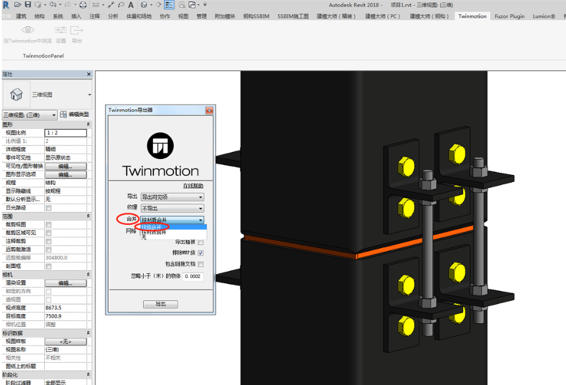Click the Measure between two references icon
This screenshot has height=385, width=566.
point(95,5)
